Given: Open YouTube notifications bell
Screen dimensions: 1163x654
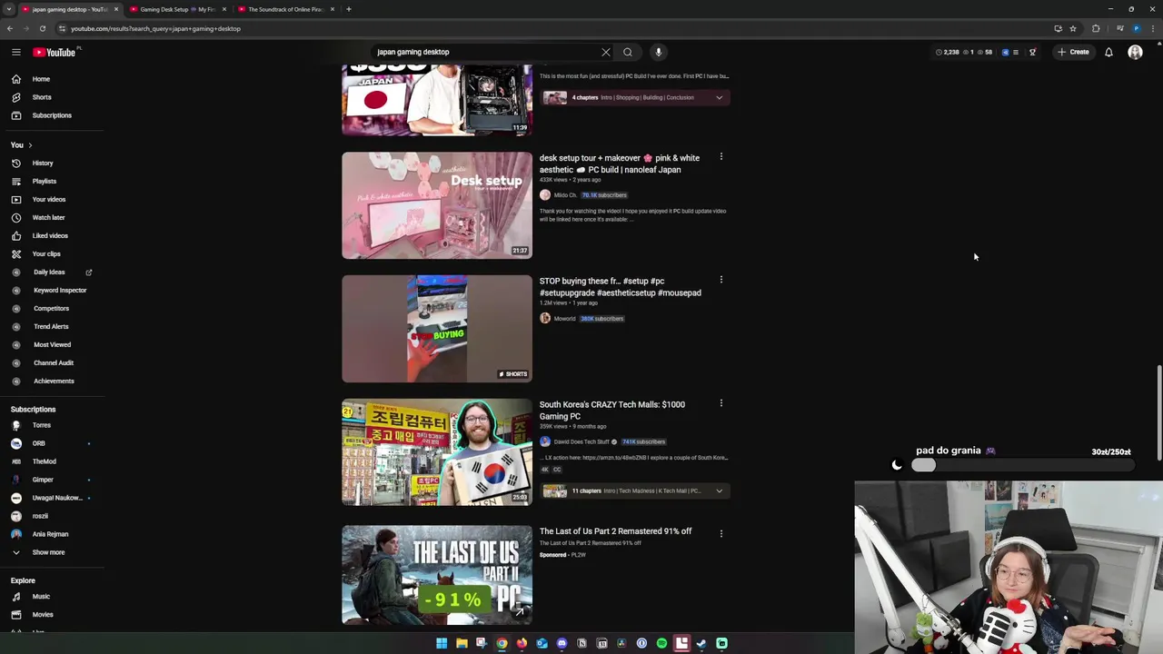Looking at the screenshot, I should coord(1108,52).
